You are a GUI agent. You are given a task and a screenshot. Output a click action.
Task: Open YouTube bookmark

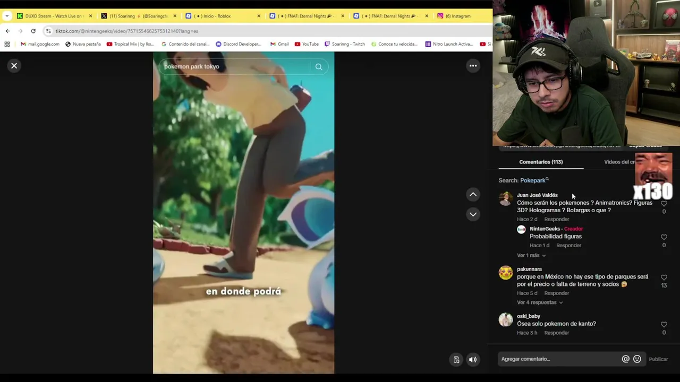307,44
